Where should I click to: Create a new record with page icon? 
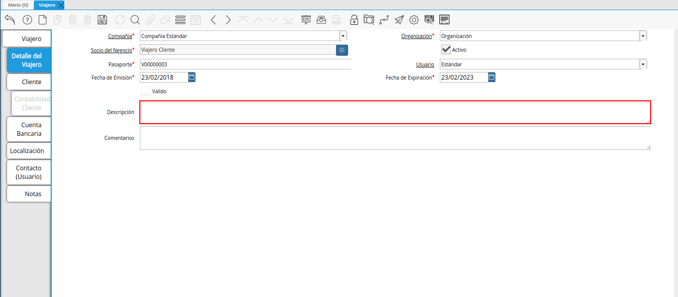[43, 20]
